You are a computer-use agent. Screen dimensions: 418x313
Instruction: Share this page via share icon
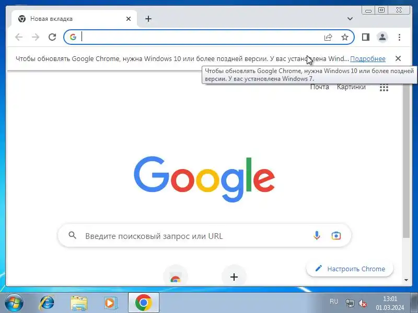[x=328, y=37]
